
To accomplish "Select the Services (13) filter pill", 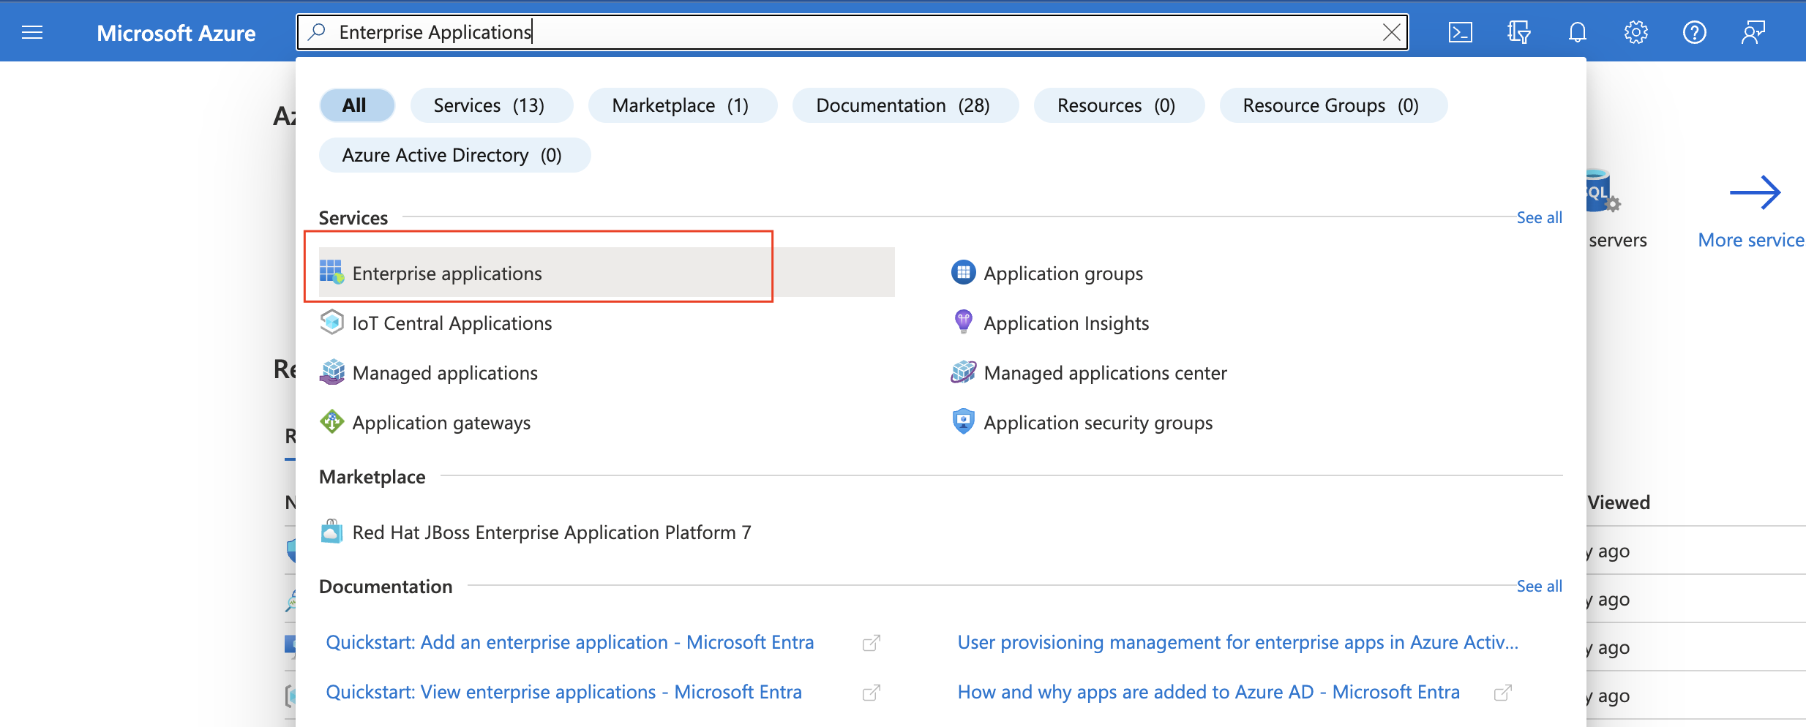I will (x=491, y=105).
